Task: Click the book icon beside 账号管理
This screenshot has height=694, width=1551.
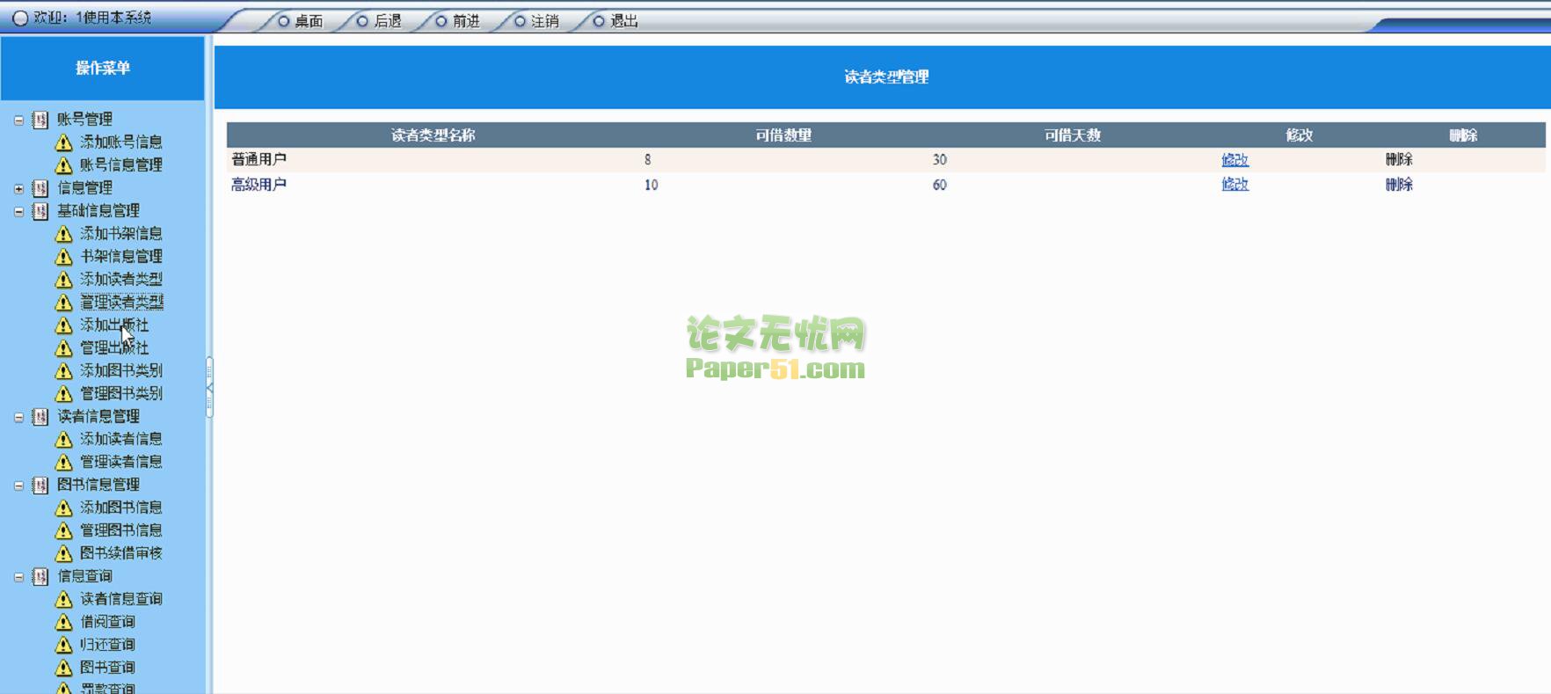Action: tap(40, 120)
